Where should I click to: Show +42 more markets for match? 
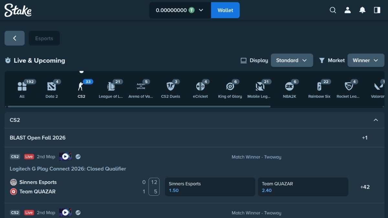click(365, 187)
